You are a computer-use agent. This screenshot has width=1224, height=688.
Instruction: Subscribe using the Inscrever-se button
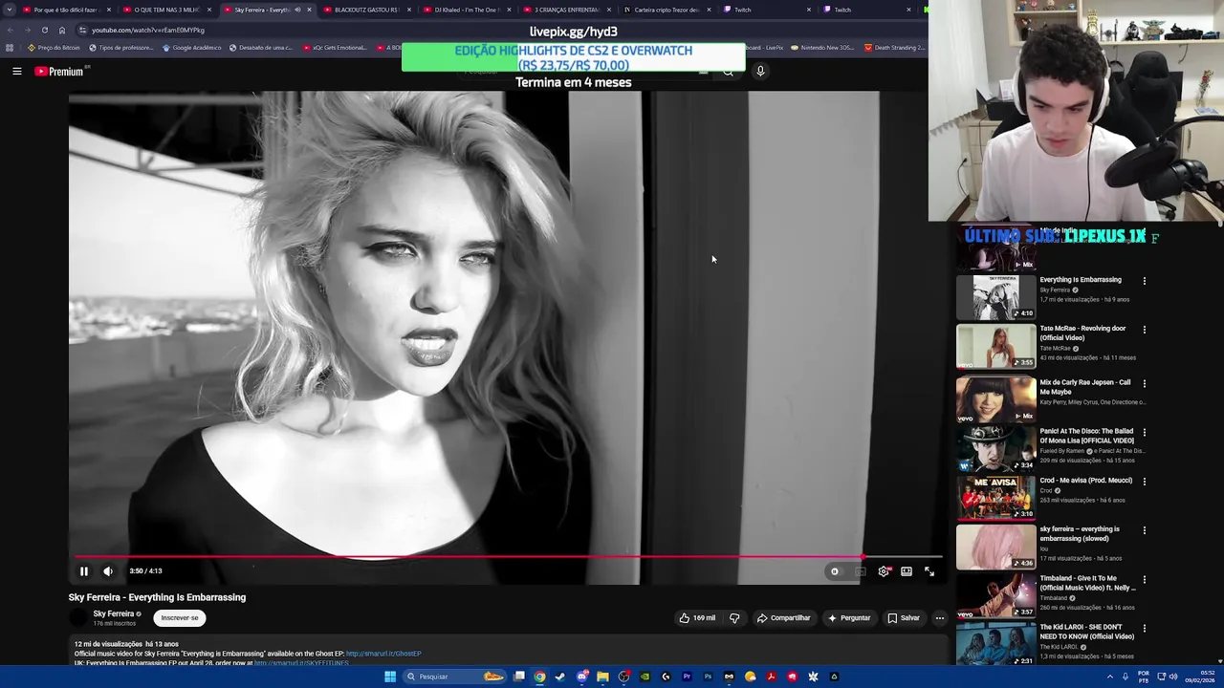(x=180, y=618)
